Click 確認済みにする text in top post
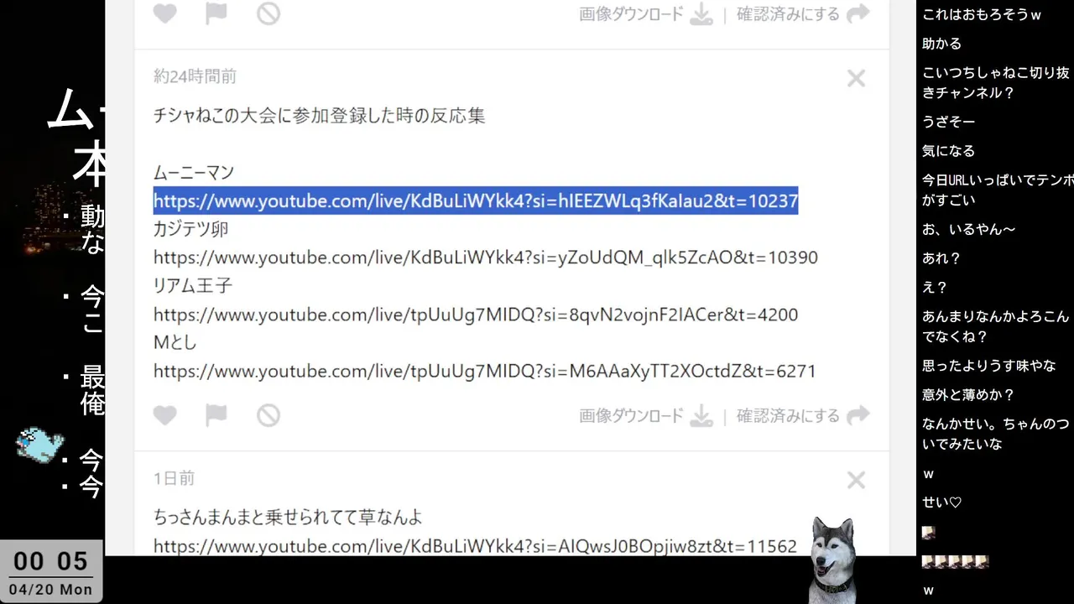Image resolution: width=1074 pixels, height=604 pixels. click(788, 14)
